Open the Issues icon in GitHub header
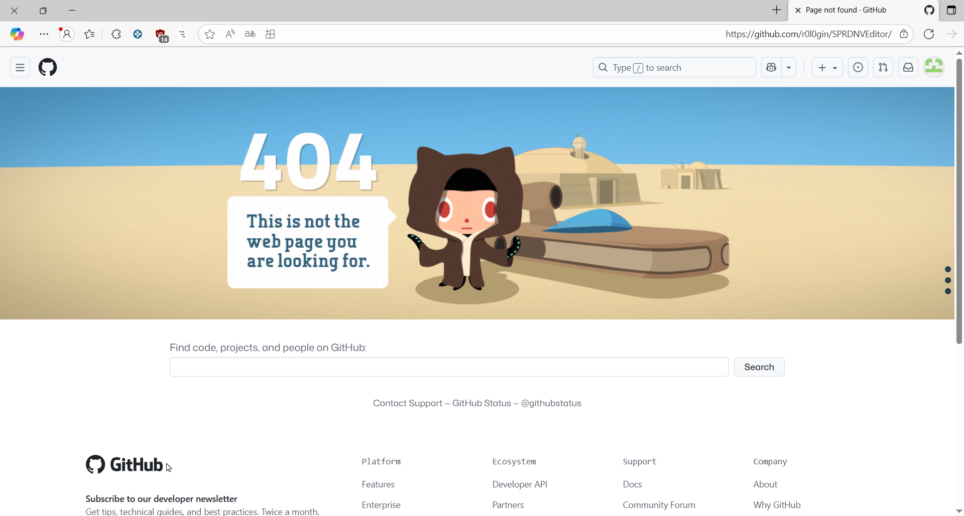Viewport: 964px width, 516px height. 858,68
